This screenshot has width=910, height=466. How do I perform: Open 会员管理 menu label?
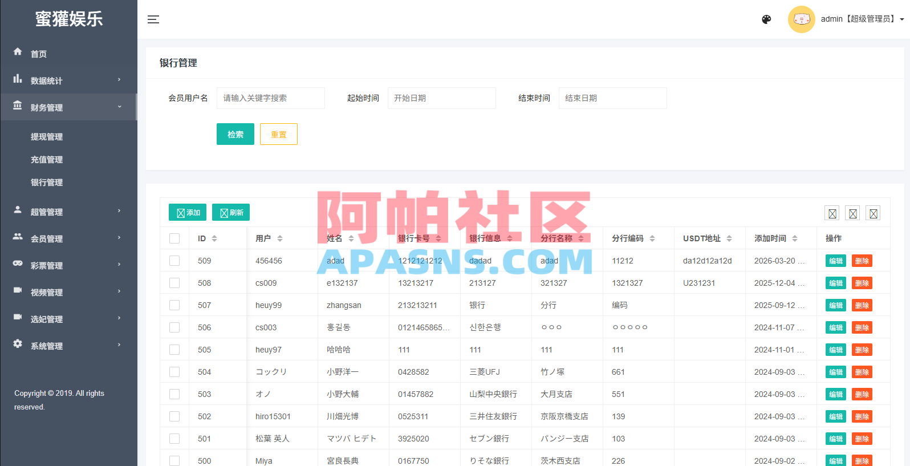(x=47, y=239)
